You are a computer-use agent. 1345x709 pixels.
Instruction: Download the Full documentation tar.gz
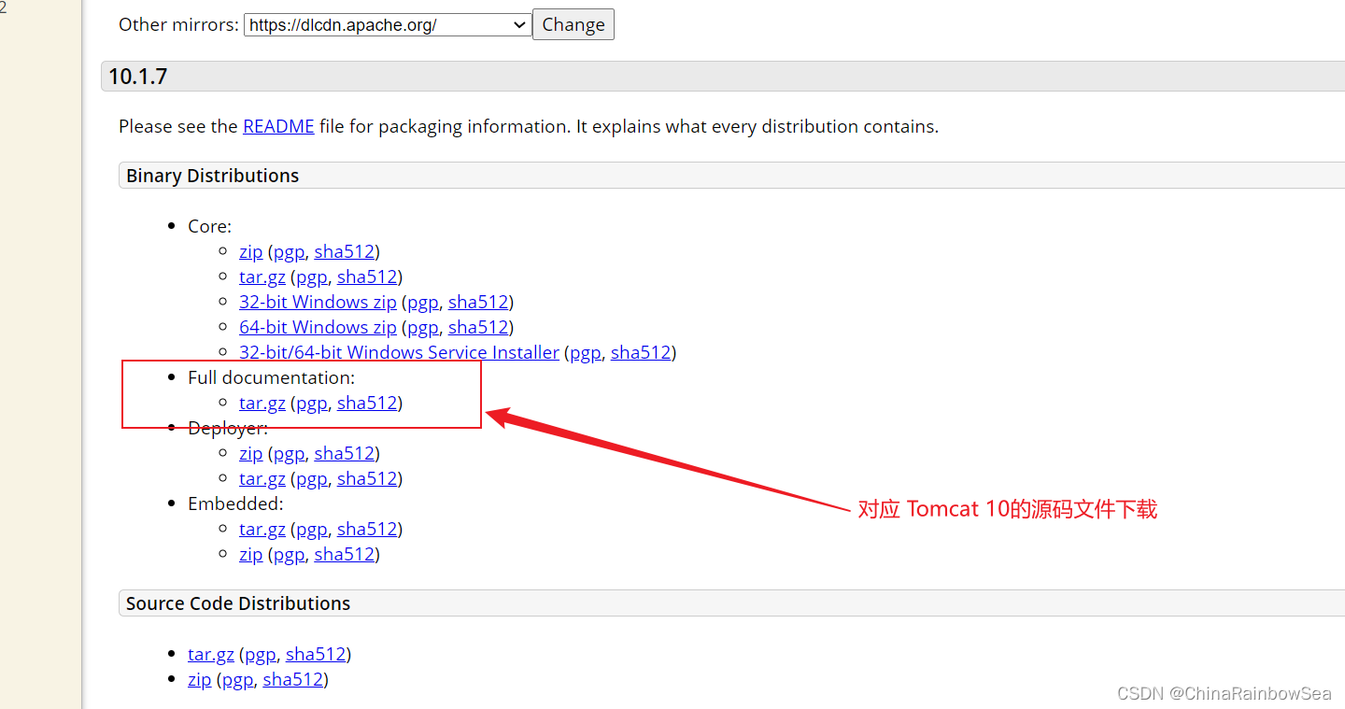pos(262,403)
